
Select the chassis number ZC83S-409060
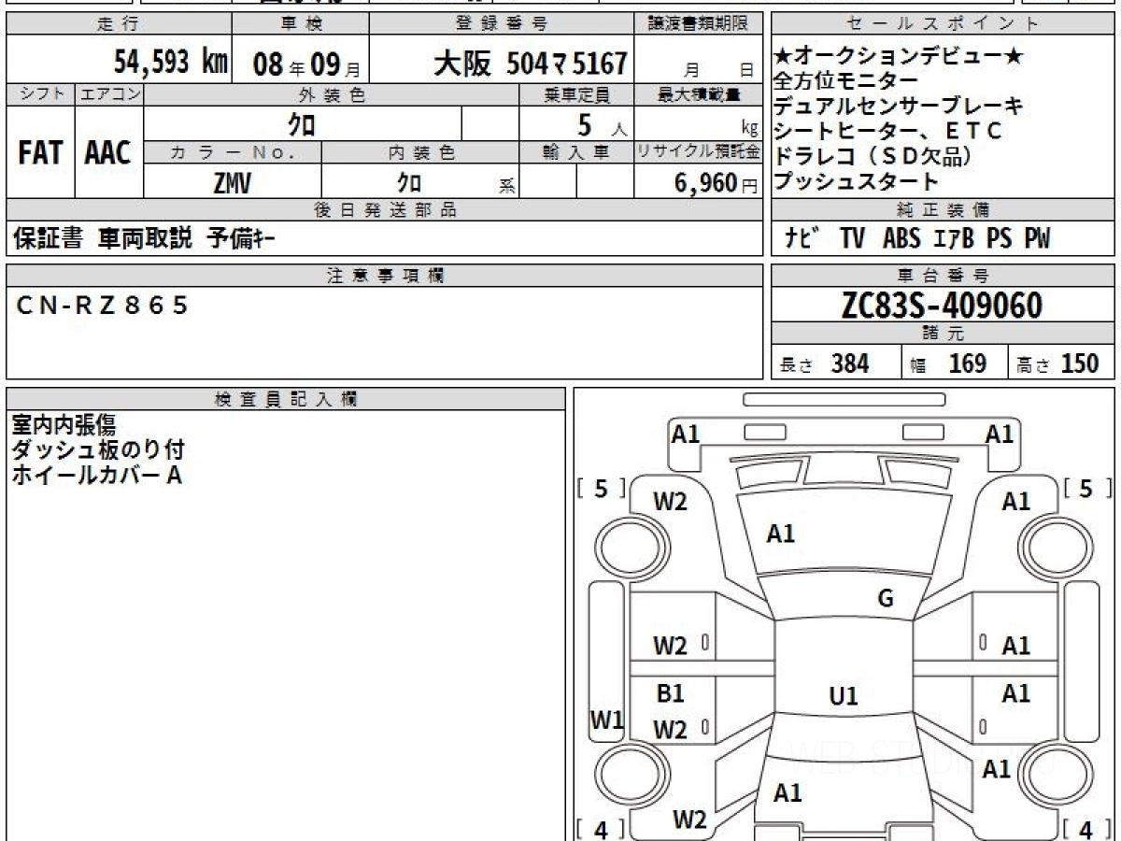coord(943,305)
